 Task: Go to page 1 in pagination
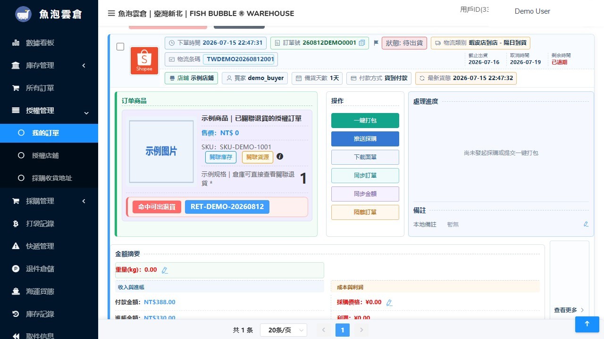343,330
